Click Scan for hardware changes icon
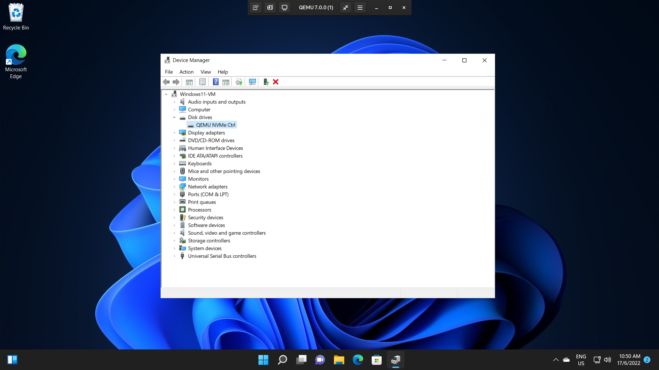Screen dimensions: 659x370 click(252, 82)
